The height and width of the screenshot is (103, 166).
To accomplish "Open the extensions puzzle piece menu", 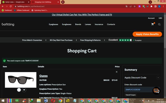I will tap(151, 6).
